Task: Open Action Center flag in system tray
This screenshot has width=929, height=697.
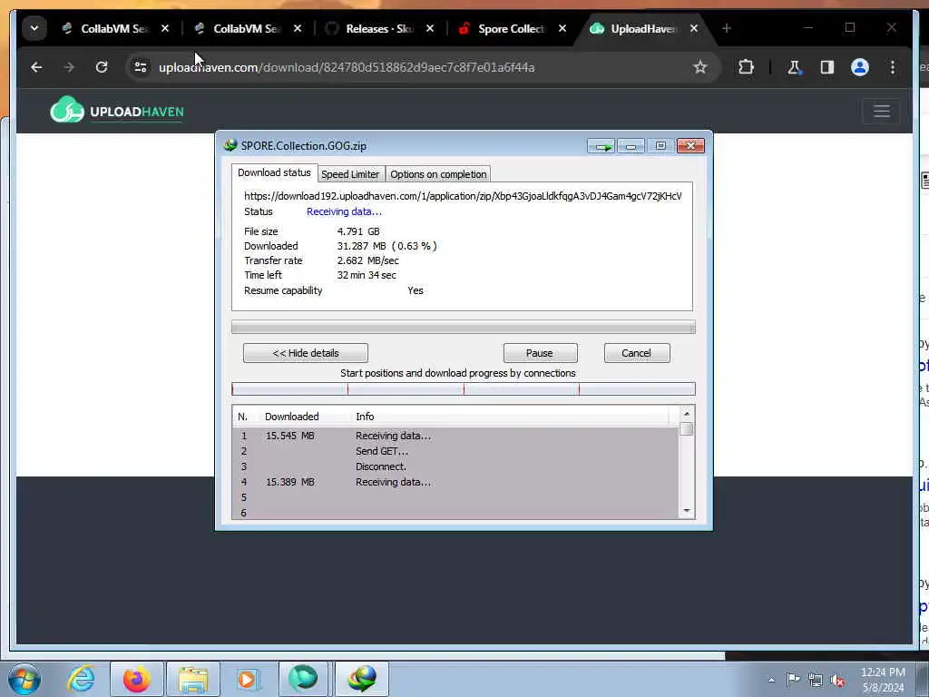Action: pyautogui.click(x=793, y=679)
